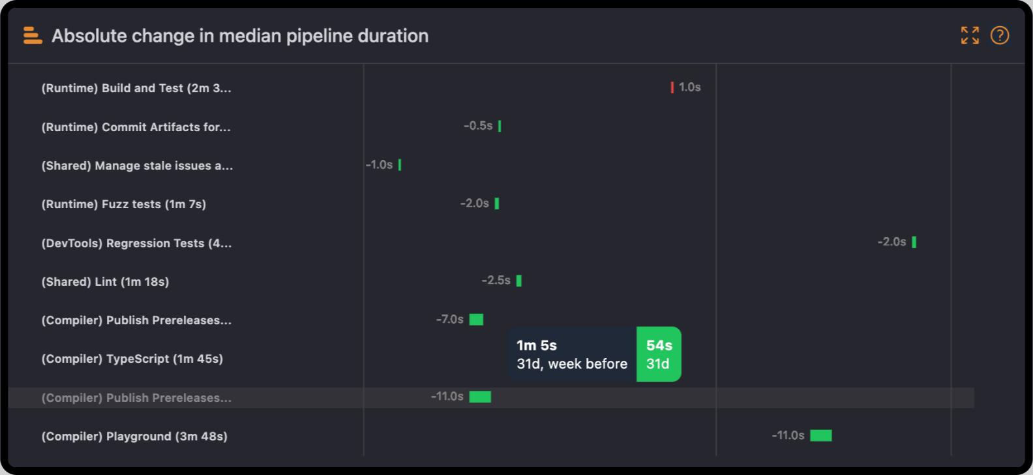Select the -2.0s Fuzz tests green bar
Image resolution: width=1033 pixels, height=475 pixels.
coord(497,204)
